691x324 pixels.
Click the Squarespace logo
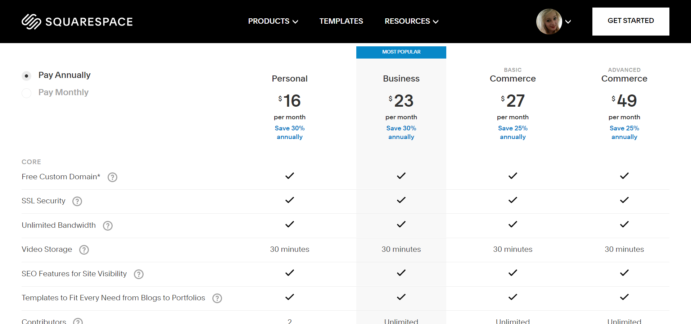tap(77, 21)
